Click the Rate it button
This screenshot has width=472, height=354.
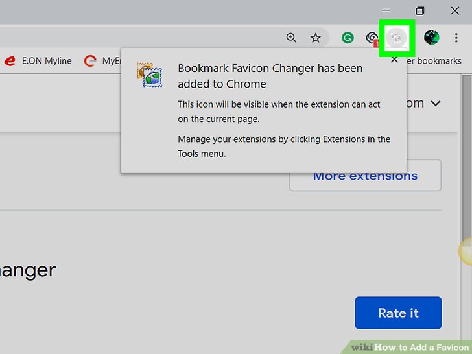(398, 313)
